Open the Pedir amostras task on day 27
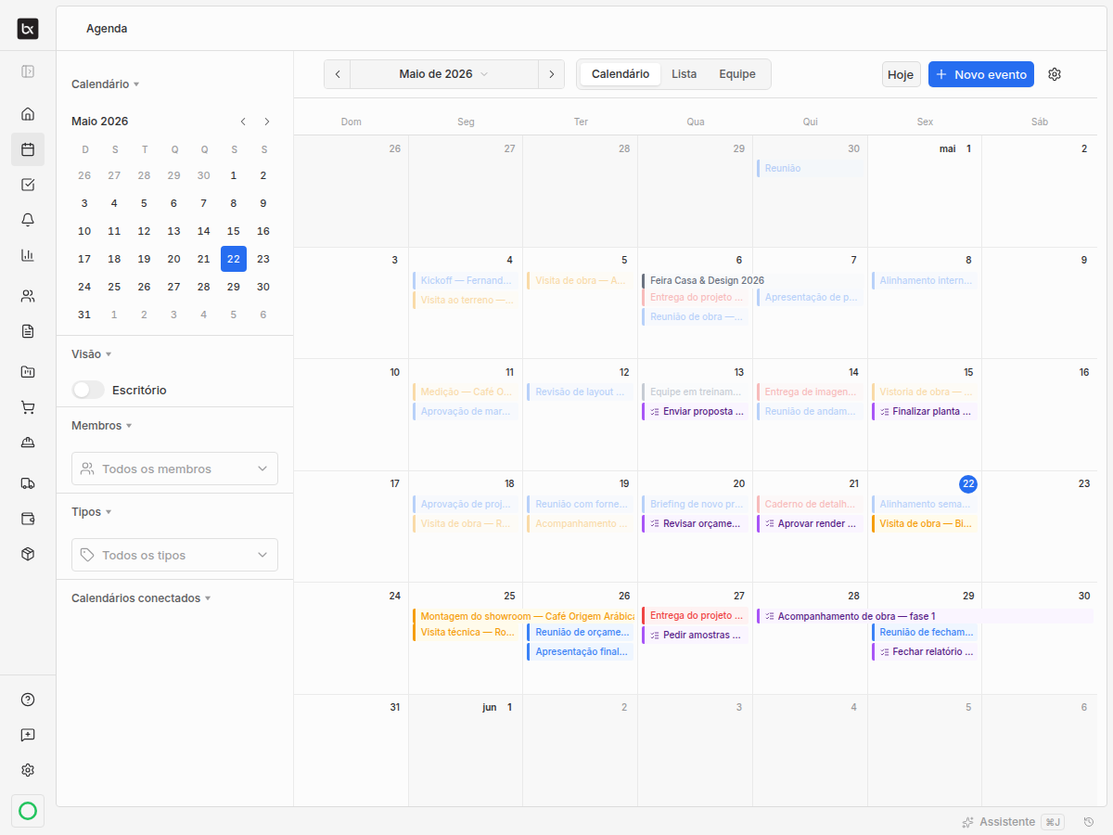The width and height of the screenshot is (1113, 835). coord(695,636)
